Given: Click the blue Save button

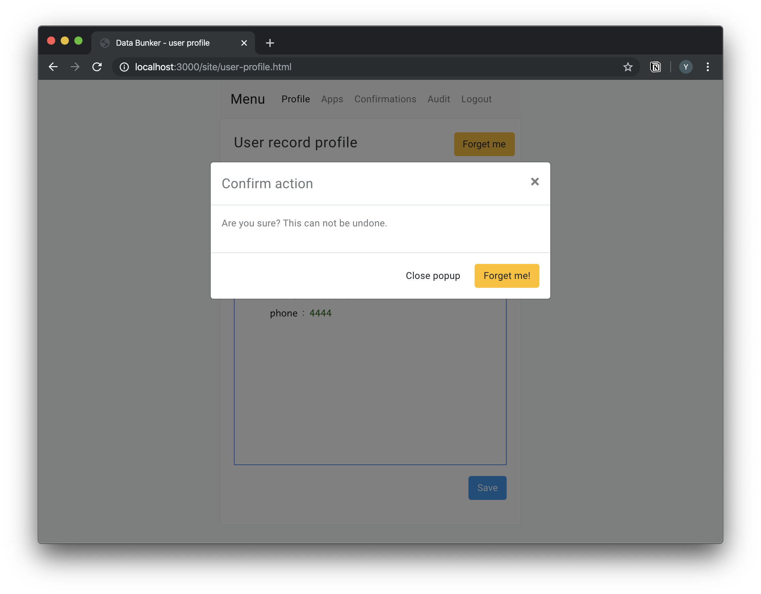Looking at the screenshot, I should tap(487, 488).
